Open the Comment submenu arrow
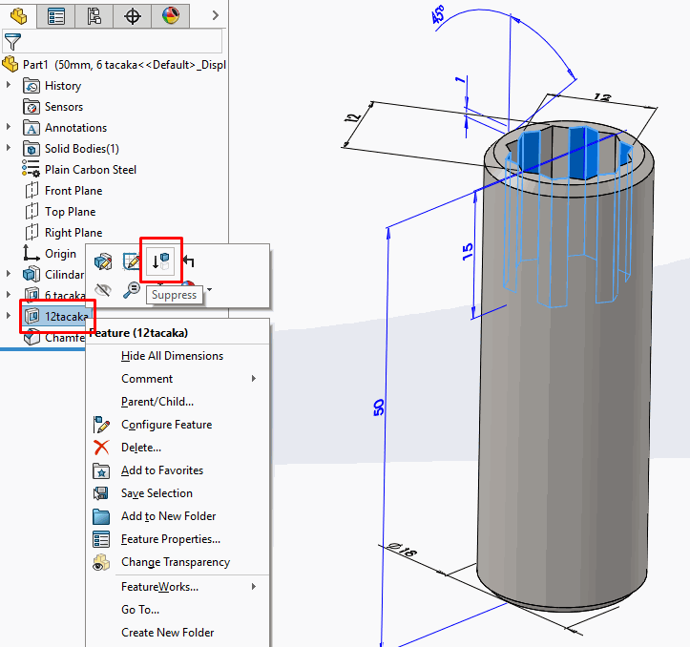Screen dimensions: 690x647 [x=254, y=379]
